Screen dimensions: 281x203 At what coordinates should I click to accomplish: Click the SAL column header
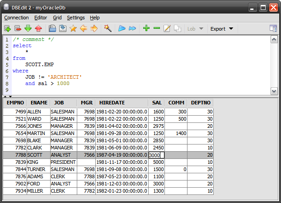[157, 103]
